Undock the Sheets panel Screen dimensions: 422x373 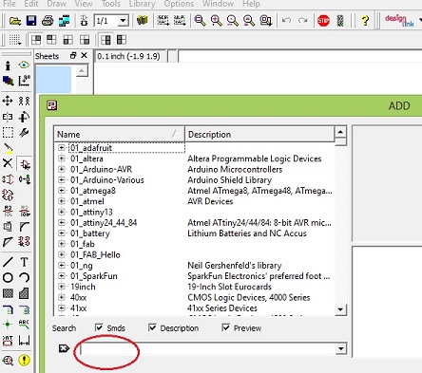pyautogui.click(x=73, y=56)
